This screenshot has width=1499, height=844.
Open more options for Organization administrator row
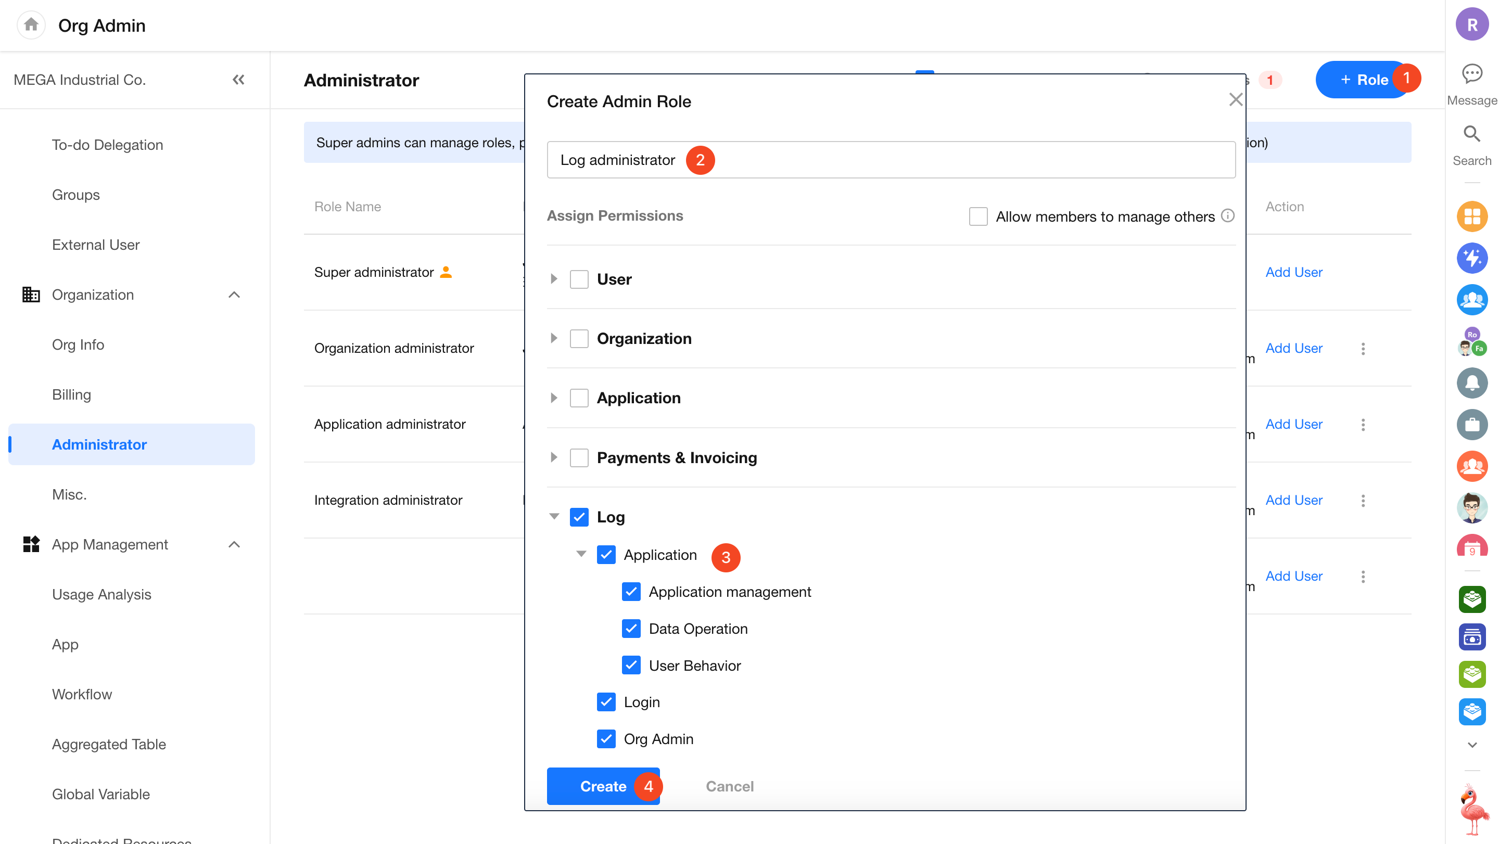(x=1363, y=349)
